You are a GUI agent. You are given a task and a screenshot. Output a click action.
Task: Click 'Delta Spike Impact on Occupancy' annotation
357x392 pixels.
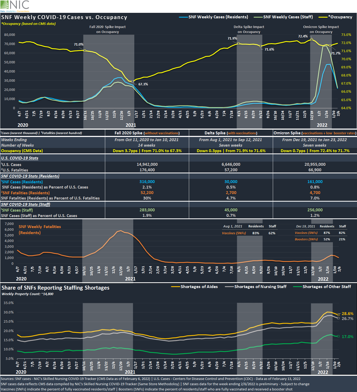(249, 29)
